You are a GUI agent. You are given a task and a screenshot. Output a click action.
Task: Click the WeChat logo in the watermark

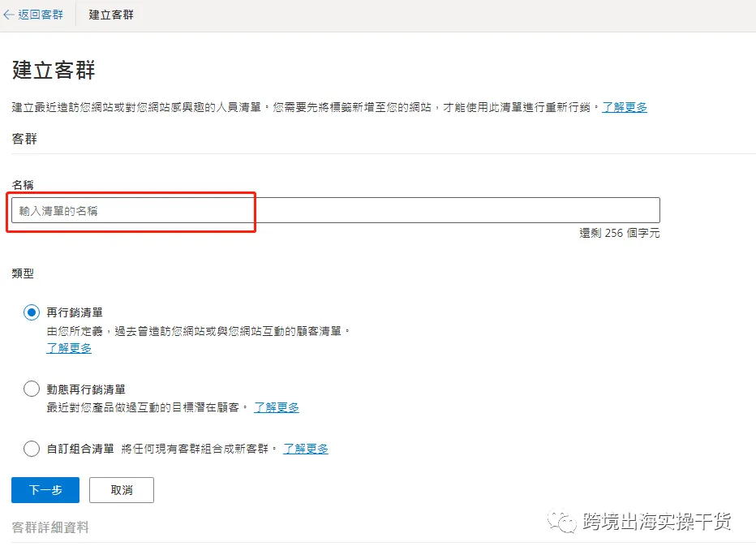point(561,521)
